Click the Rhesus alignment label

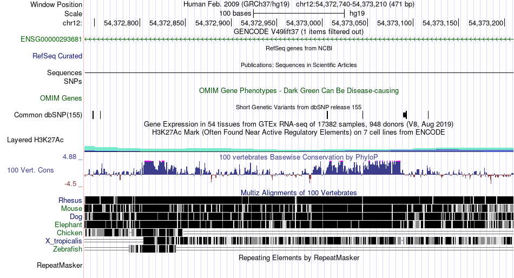click(70, 200)
